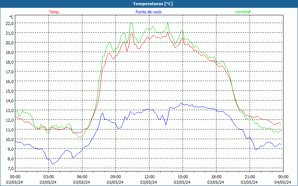Click the '12,0' y-axis value
The image size is (298, 186).
pos(10,120)
